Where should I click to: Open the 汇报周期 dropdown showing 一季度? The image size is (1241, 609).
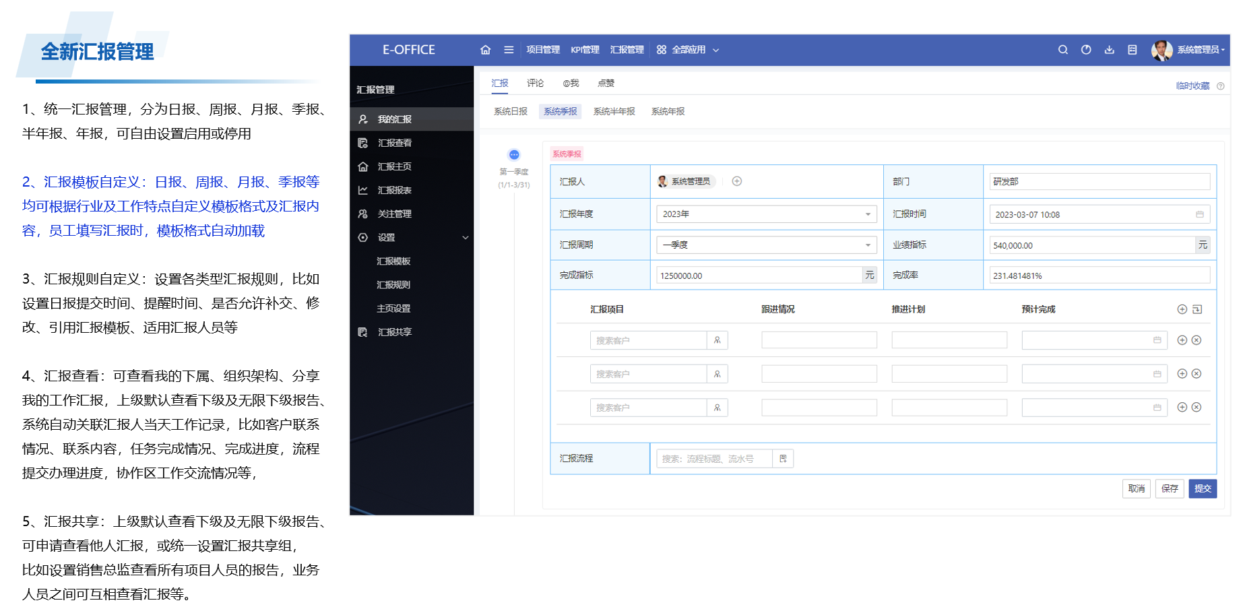pos(767,245)
